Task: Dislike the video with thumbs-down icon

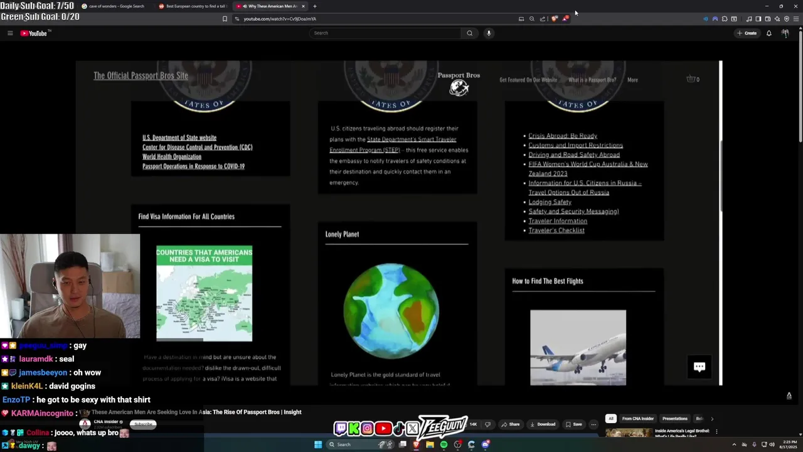Action: 487,424
